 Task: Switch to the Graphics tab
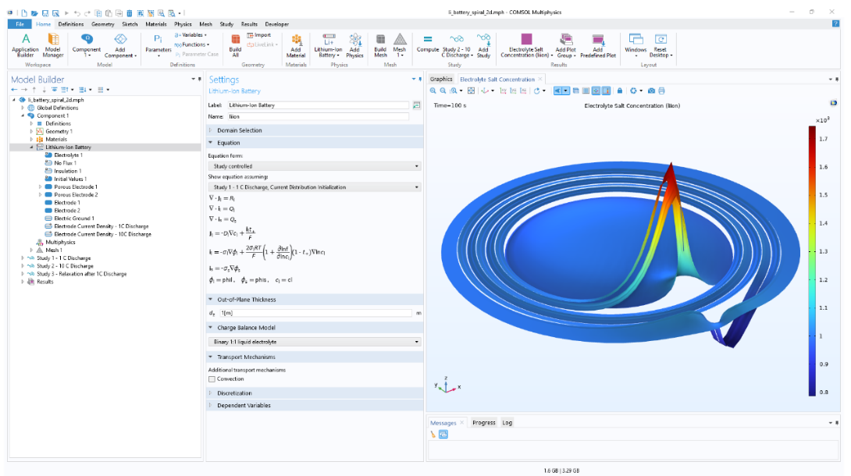tap(441, 79)
